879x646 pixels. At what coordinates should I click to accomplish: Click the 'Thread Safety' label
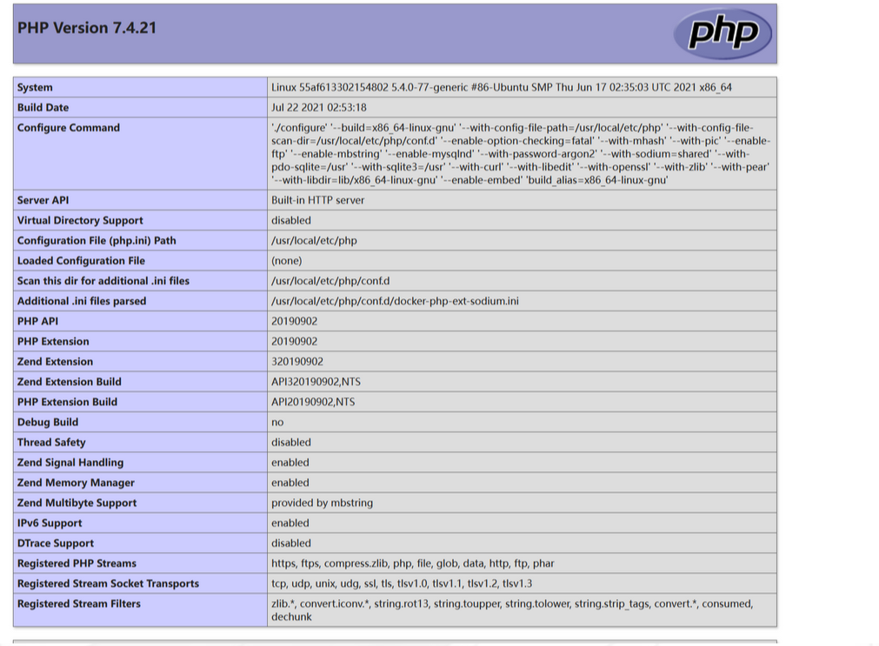coord(51,443)
